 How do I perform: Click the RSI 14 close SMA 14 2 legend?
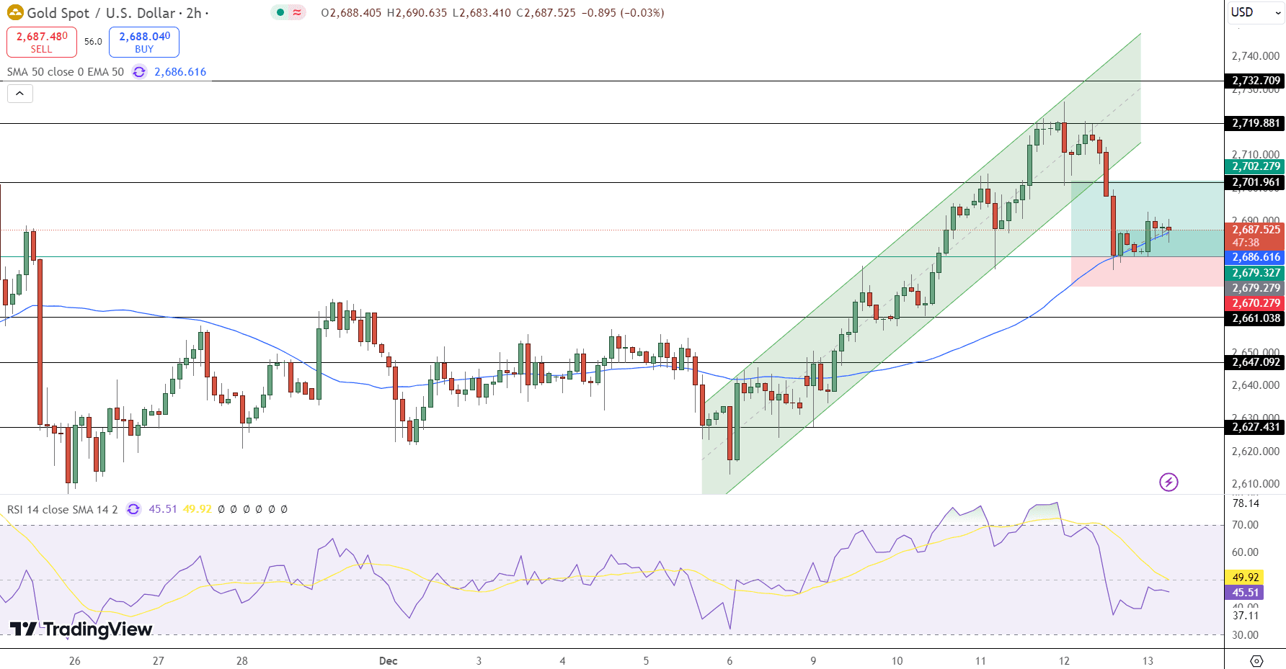[x=63, y=509]
